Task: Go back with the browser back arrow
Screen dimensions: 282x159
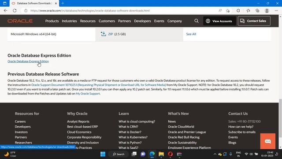Action: pos(5,11)
